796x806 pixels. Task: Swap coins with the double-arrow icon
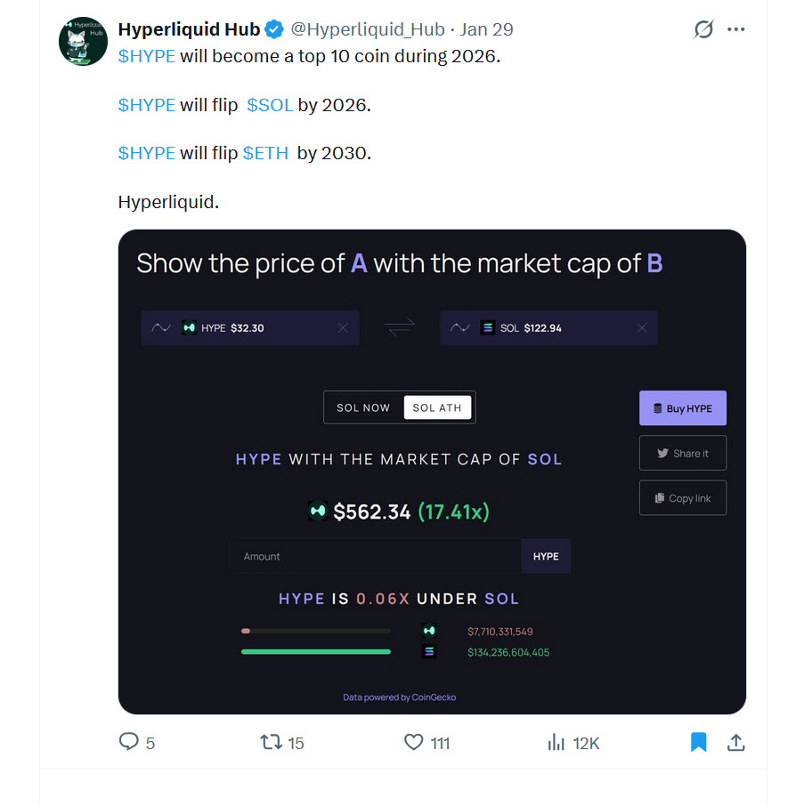pos(400,327)
